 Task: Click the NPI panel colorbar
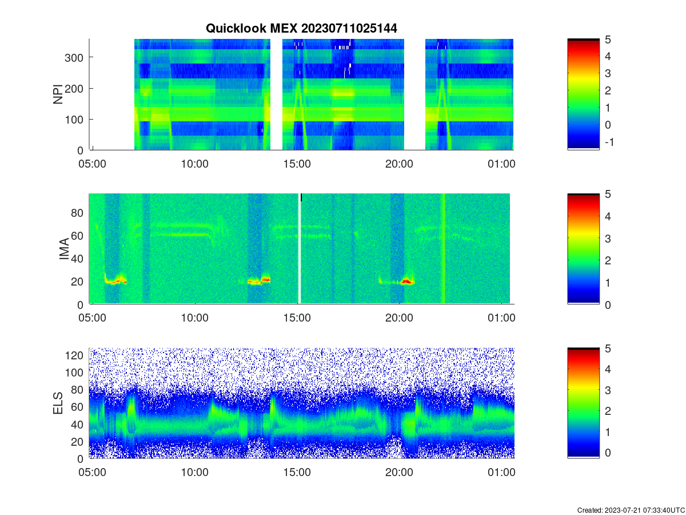(583, 94)
